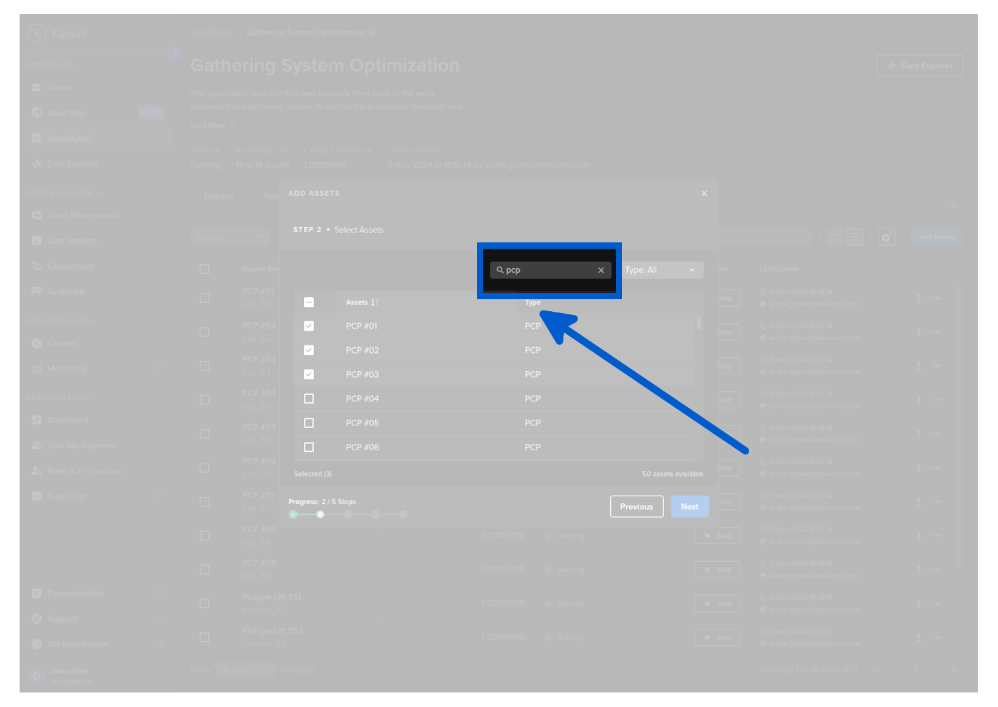Click the search magnifier icon in asset search

[500, 270]
